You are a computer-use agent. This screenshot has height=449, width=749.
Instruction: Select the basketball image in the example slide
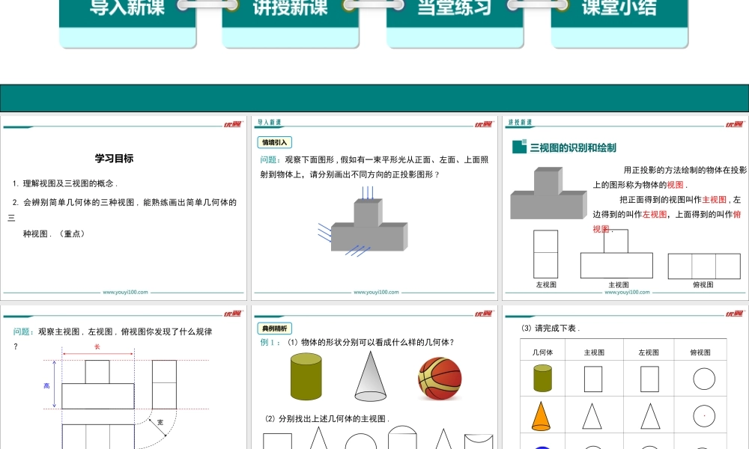440,378
